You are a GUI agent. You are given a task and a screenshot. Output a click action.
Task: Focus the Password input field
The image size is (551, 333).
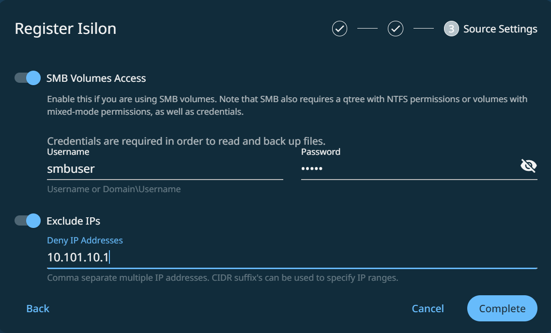coord(407,169)
